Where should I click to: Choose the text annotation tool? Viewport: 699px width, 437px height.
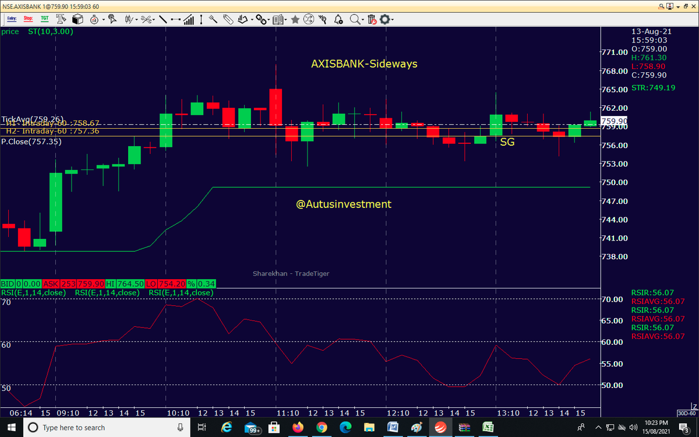(61, 19)
